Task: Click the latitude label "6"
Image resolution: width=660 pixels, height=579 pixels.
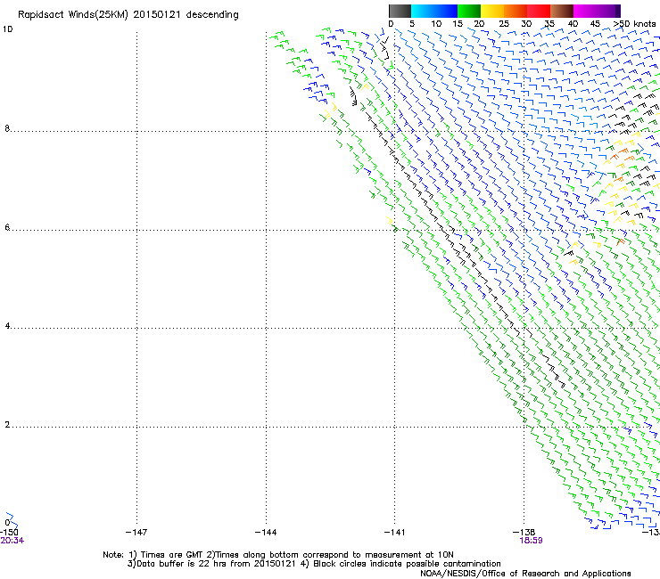Action: point(7,227)
